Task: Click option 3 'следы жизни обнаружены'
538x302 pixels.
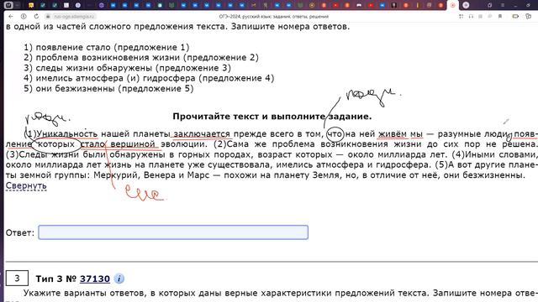Action: click(127, 68)
